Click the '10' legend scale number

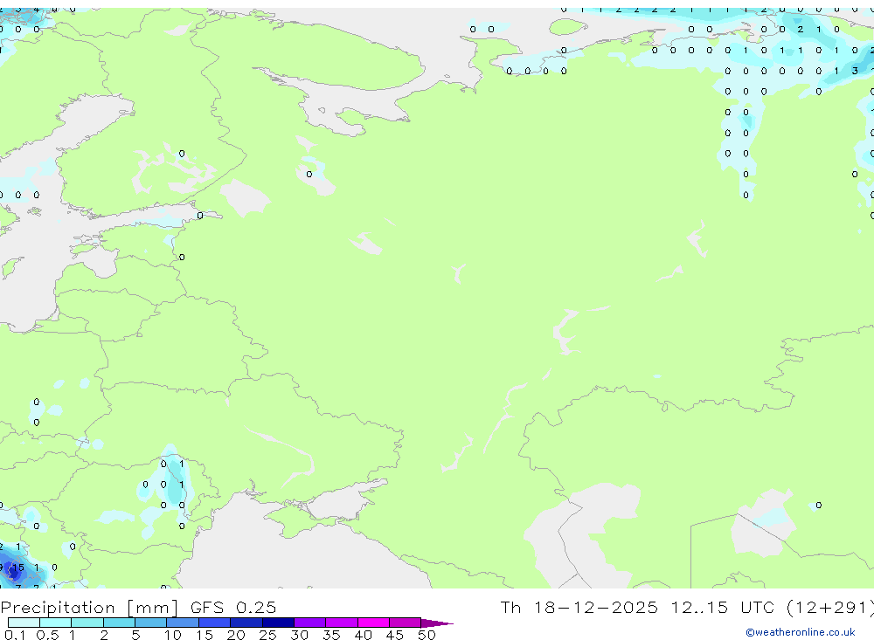[x=173, y=635]
